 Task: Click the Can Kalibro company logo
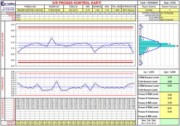[8, 4]
